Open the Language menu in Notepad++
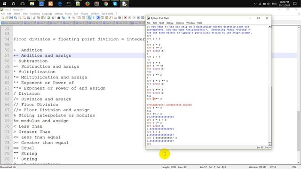Viewport: 301px width, 169px height. point(47,14)
